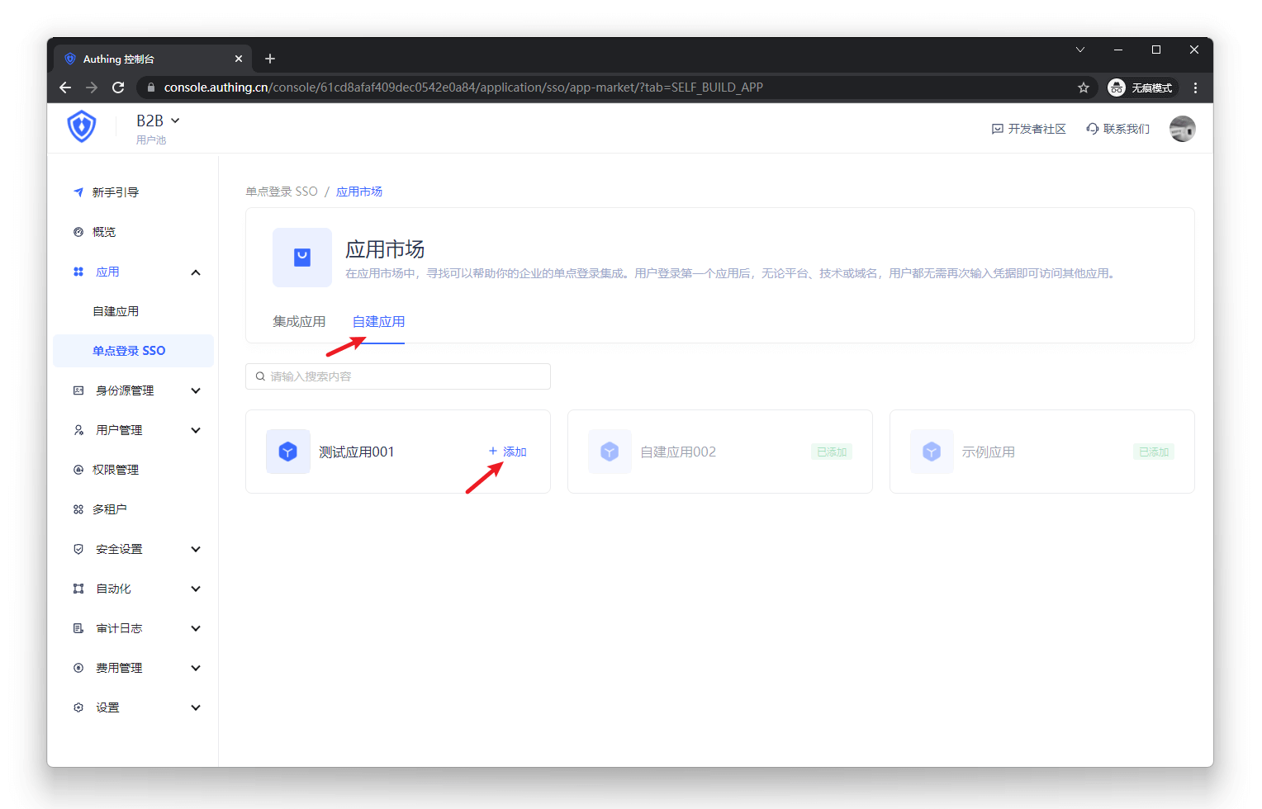Open the user avatar menu
The height and width of the screenshot is (809, 1262).
click(x=1182, y=129)
